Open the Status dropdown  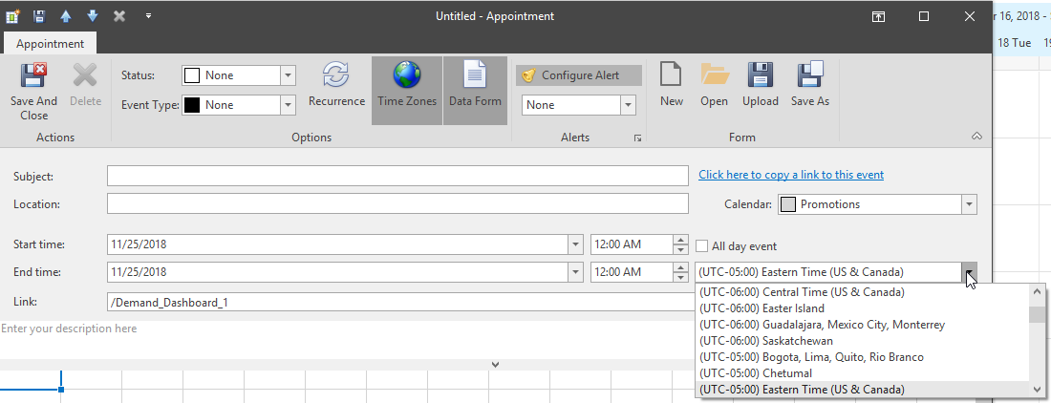[x=289, y=75]
